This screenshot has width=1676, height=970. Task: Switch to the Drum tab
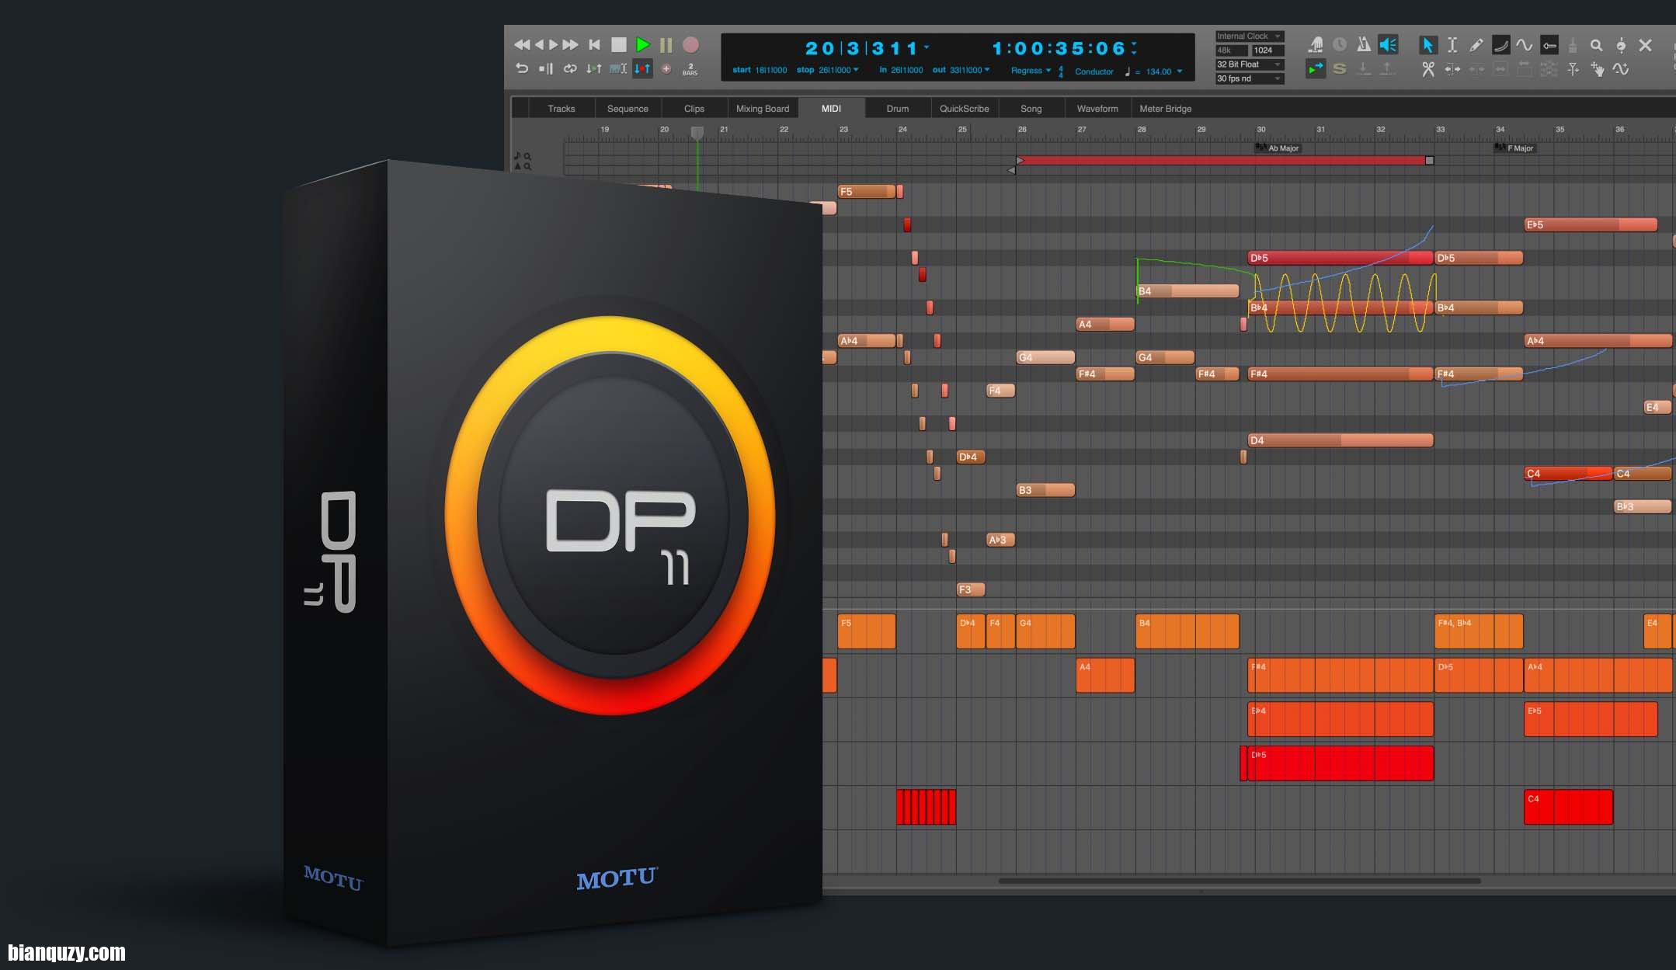pyautogui.click(x=897, y=109)
